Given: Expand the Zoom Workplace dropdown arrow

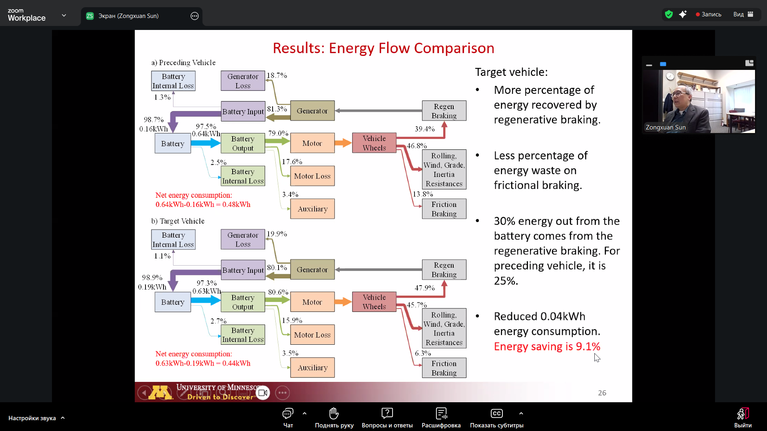Looking at the screenshot, I should pyautogui.click(x=64, y=16).
